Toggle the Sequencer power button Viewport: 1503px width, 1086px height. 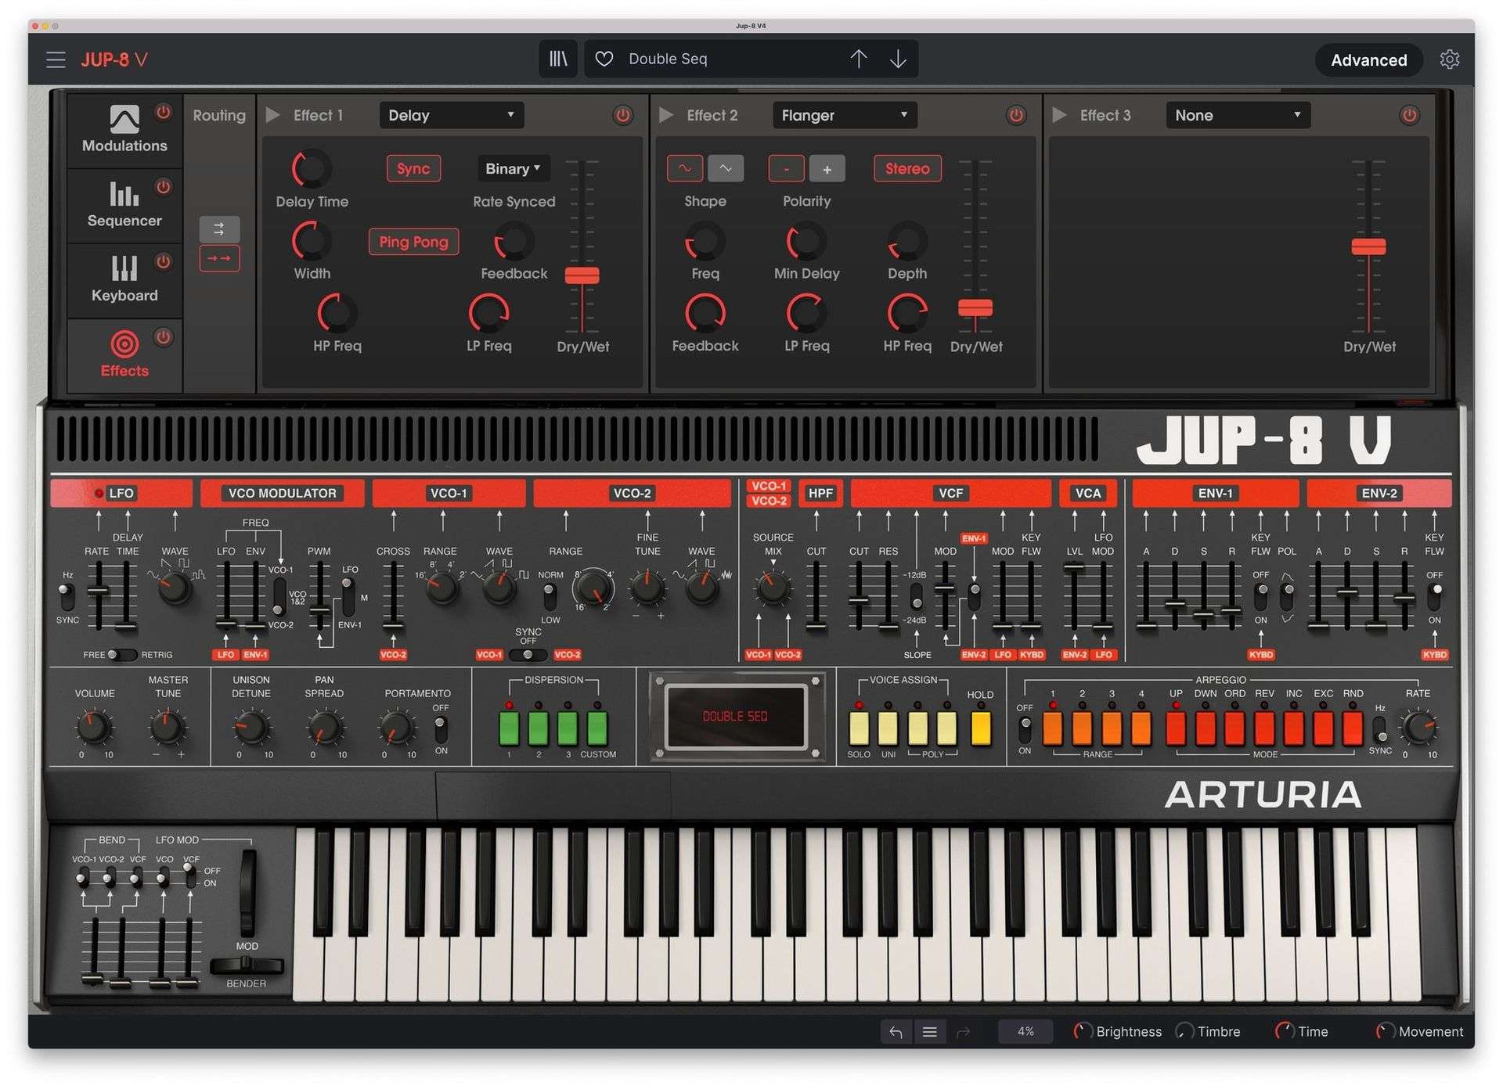(x=163, y=187)
